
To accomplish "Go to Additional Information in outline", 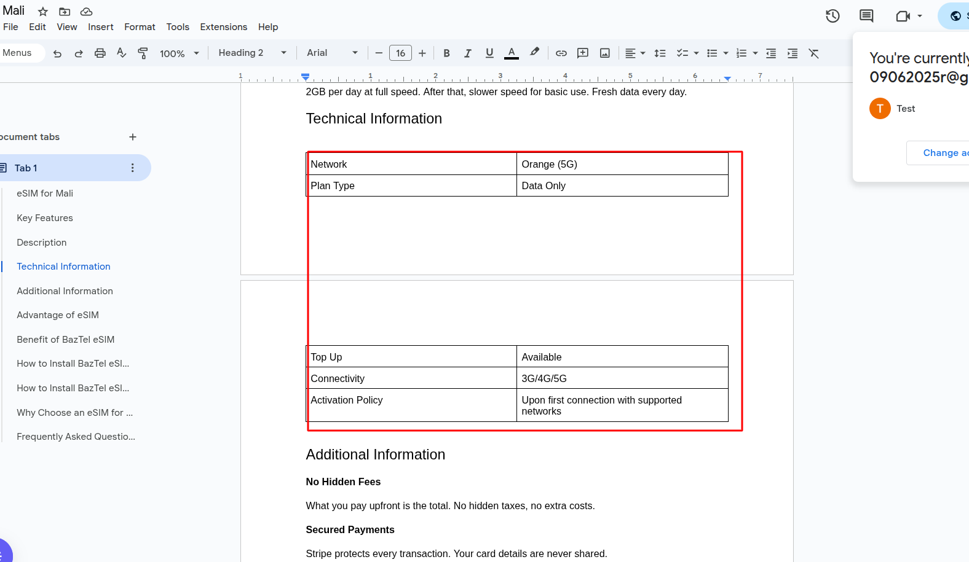I will (65, 291).
